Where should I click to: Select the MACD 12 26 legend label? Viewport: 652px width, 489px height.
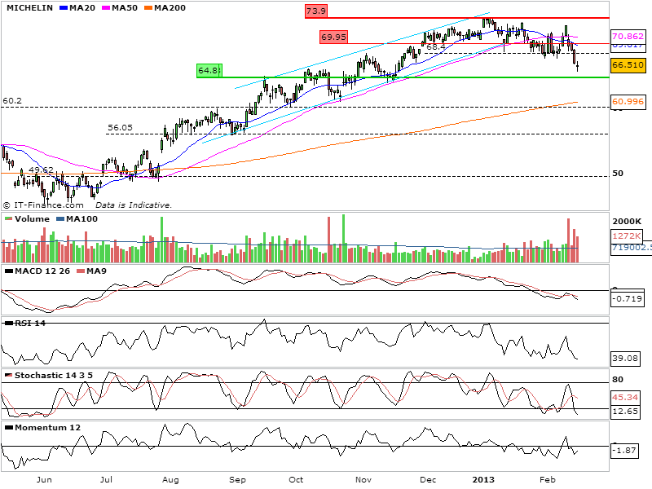click(x=42, y=271)
